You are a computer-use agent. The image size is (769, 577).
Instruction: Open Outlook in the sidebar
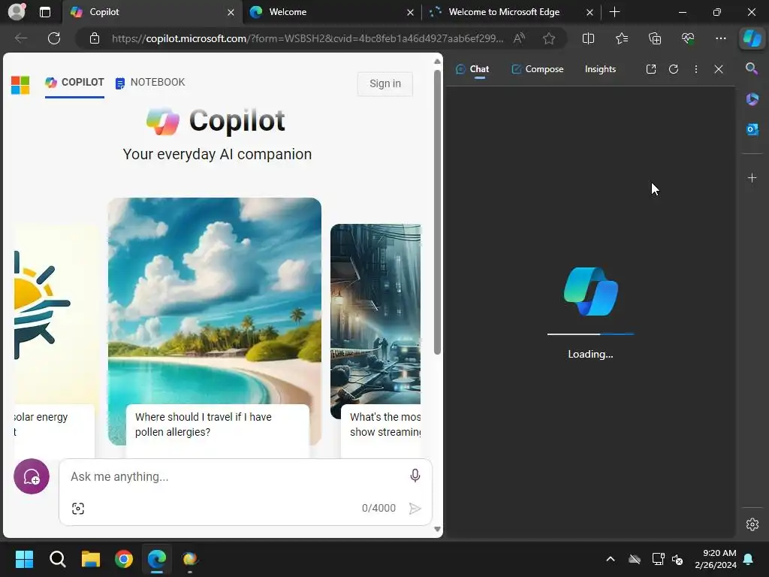pos(752,129)
